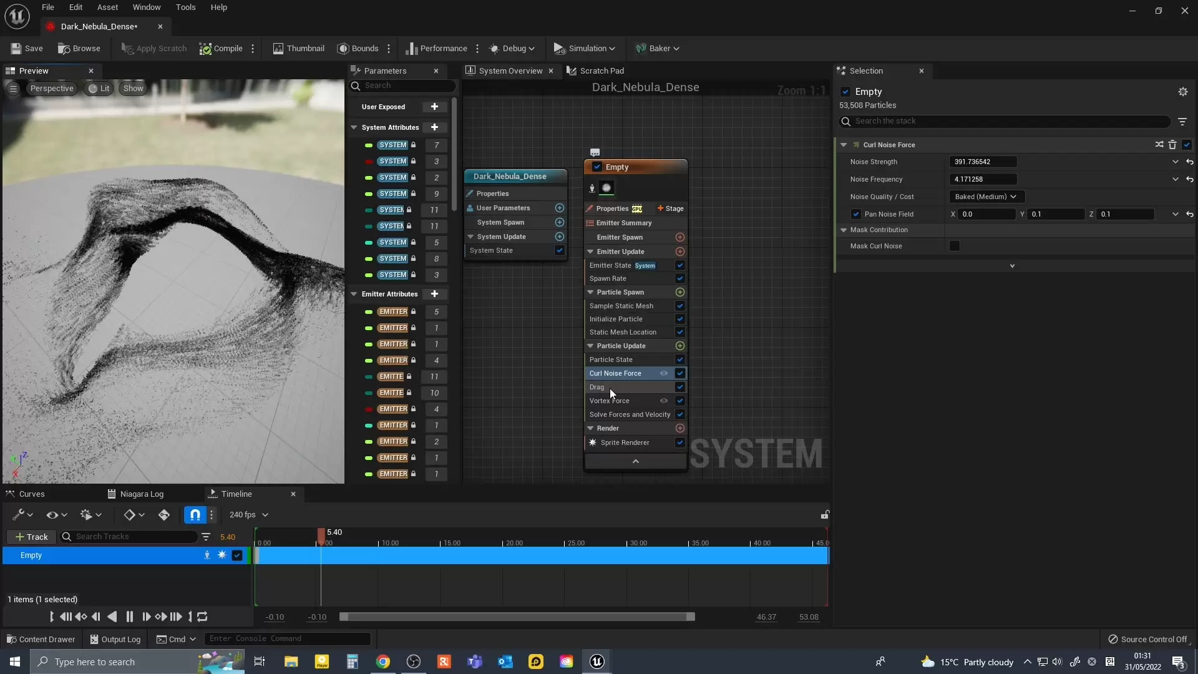This screenshot has height=674, width=1198.
Task: Click the timeline playhead marker at 5.40
Action: click(x=321, y=535)
